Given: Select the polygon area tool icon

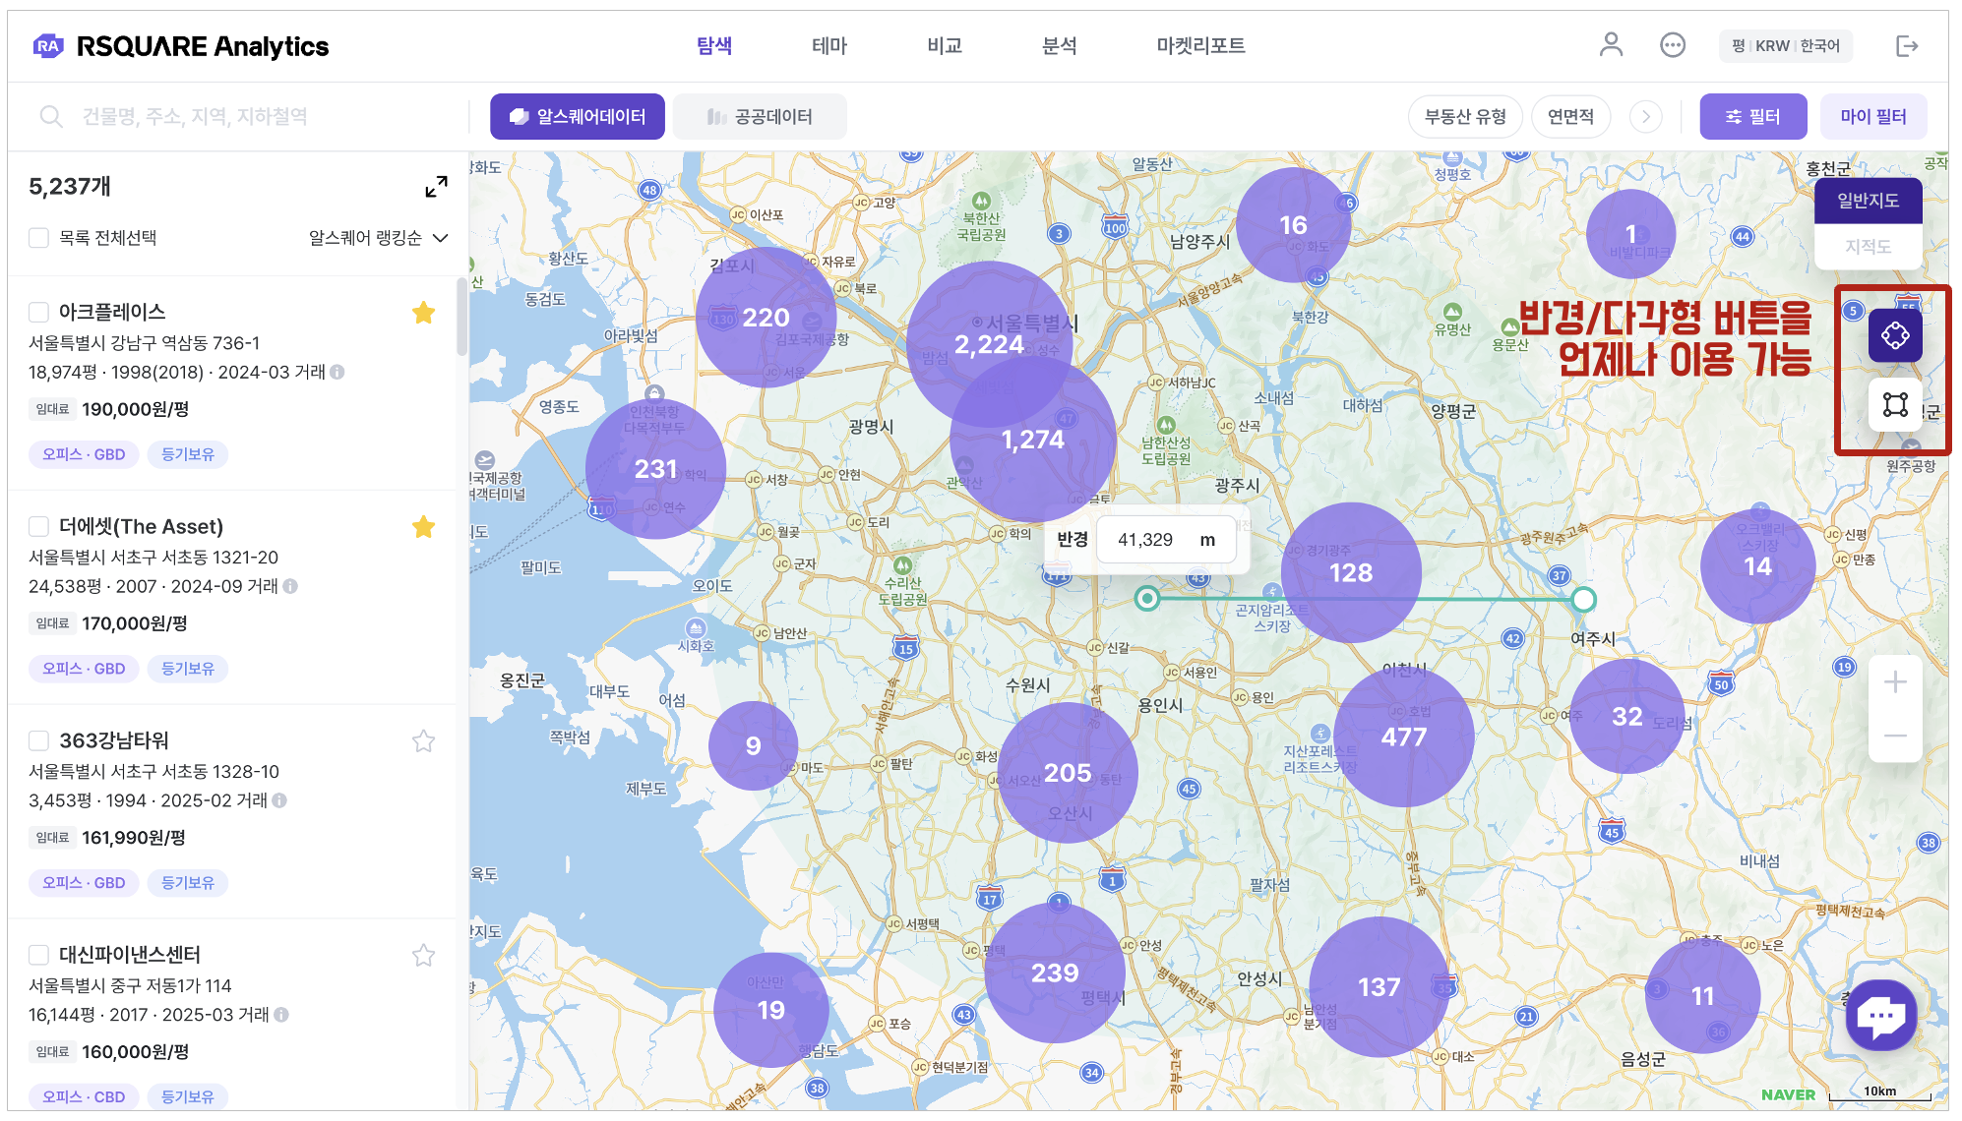Looking at the screenshot, I should coord(1894,404).
